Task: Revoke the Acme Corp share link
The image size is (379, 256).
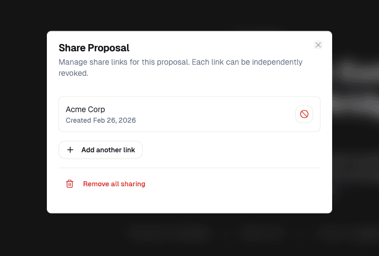Action: pyautogui.click(x=304, y=114)
